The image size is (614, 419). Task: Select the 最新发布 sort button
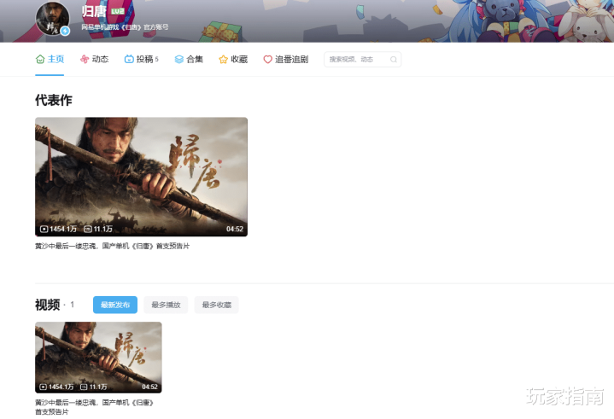click(x=115, y=305)
